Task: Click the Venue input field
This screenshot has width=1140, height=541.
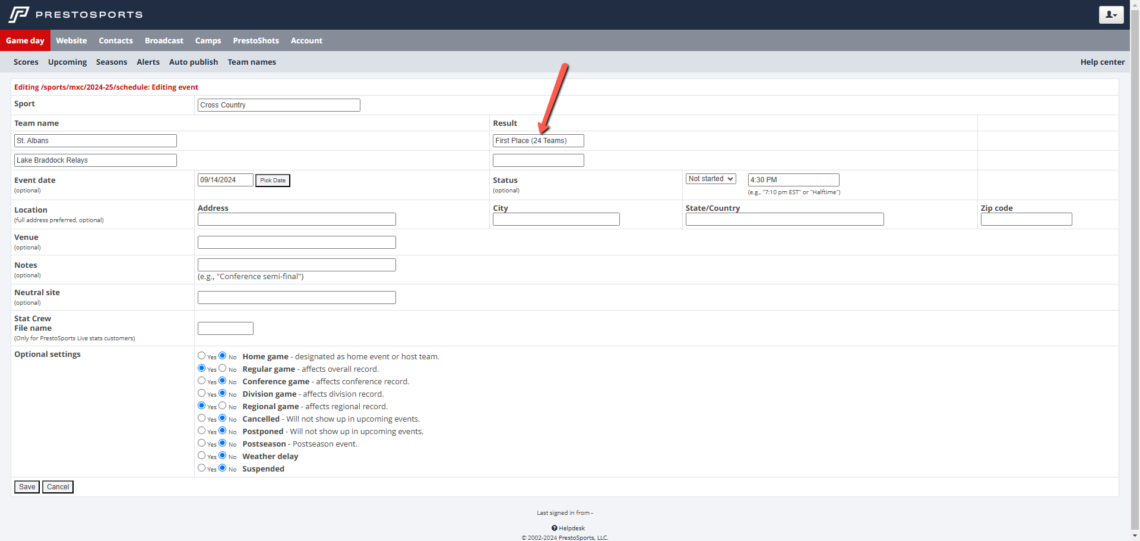Action: 296,242
